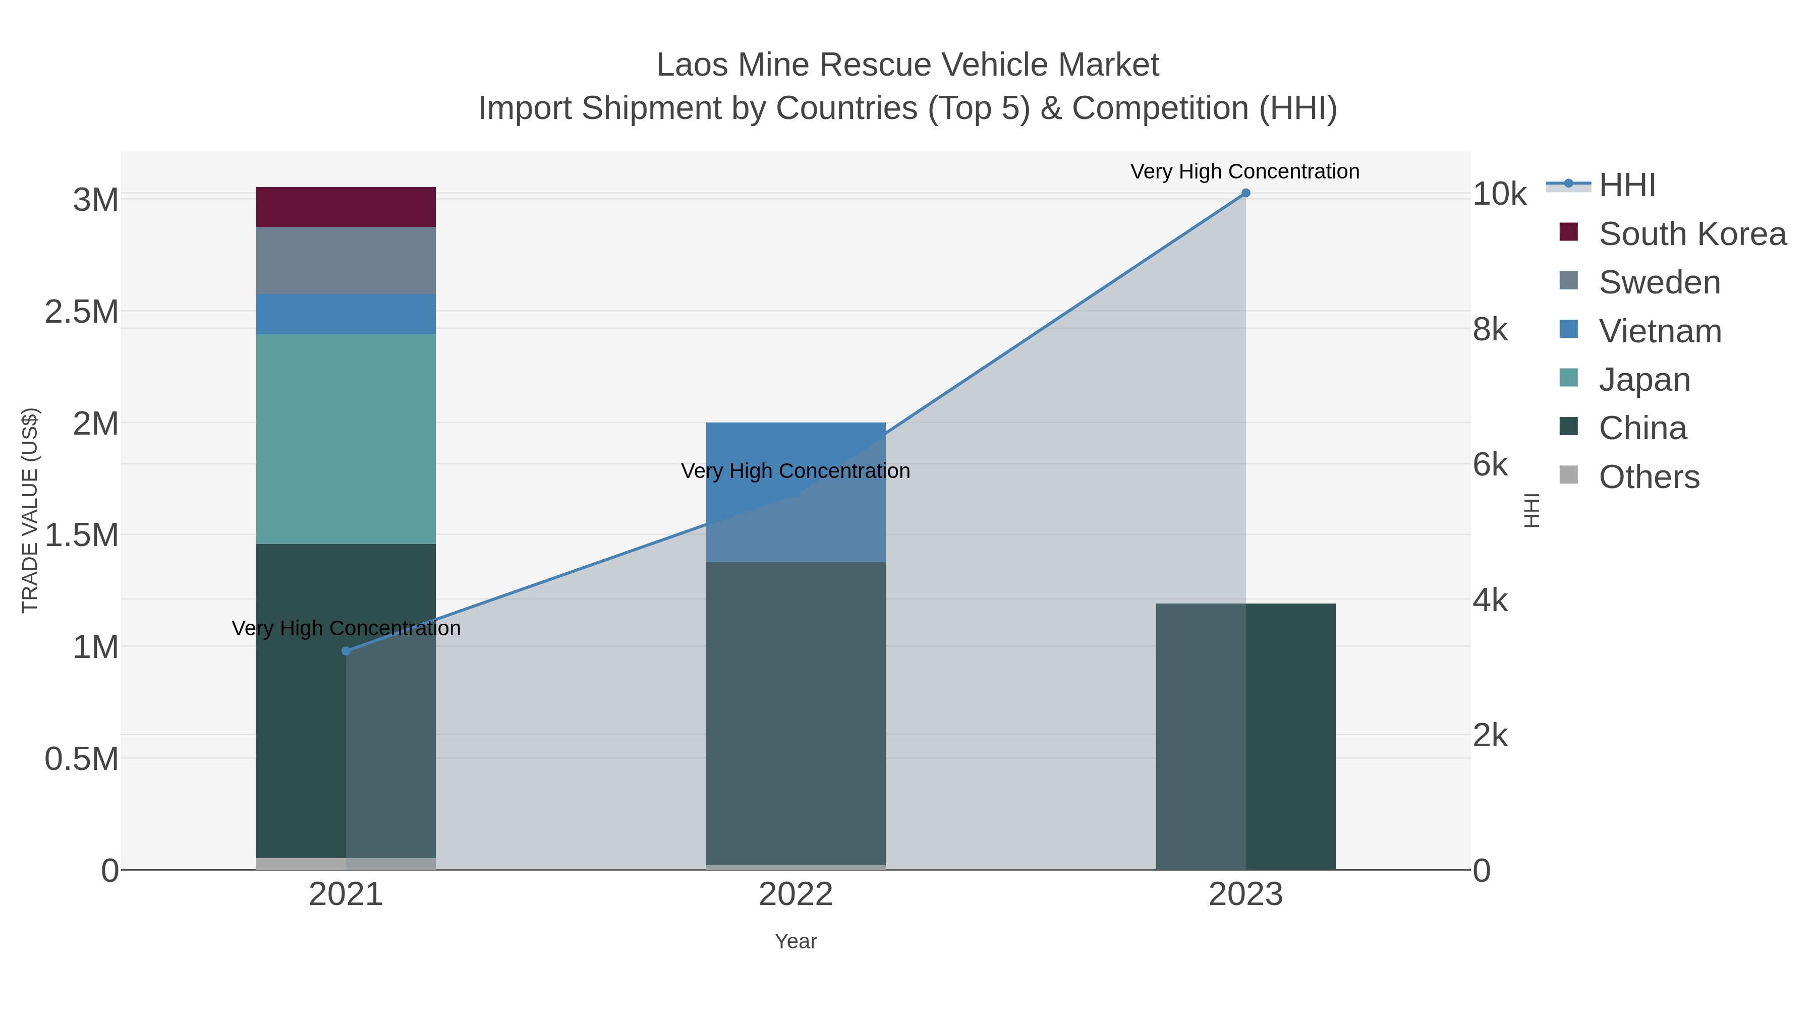
Task: Toggle the South Korea legend entry
Action: point(1672,234)
